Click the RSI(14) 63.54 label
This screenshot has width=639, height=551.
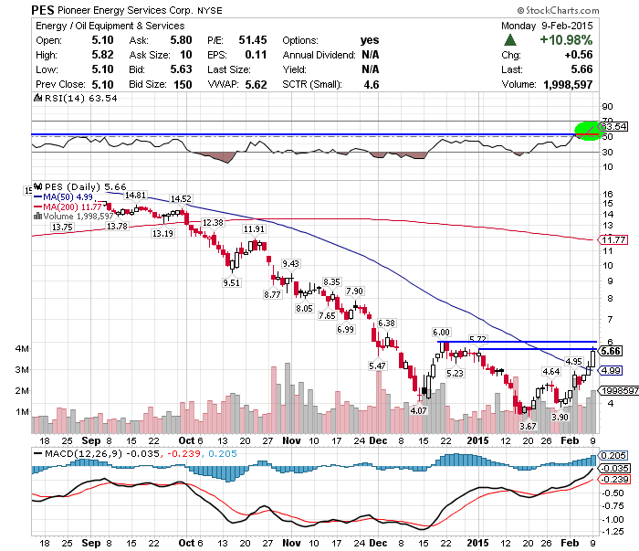tap(80, 98)
